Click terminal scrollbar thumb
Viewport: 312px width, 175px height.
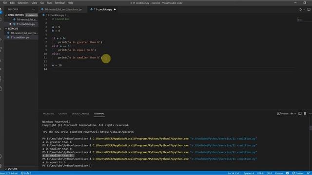click(311, 128)
